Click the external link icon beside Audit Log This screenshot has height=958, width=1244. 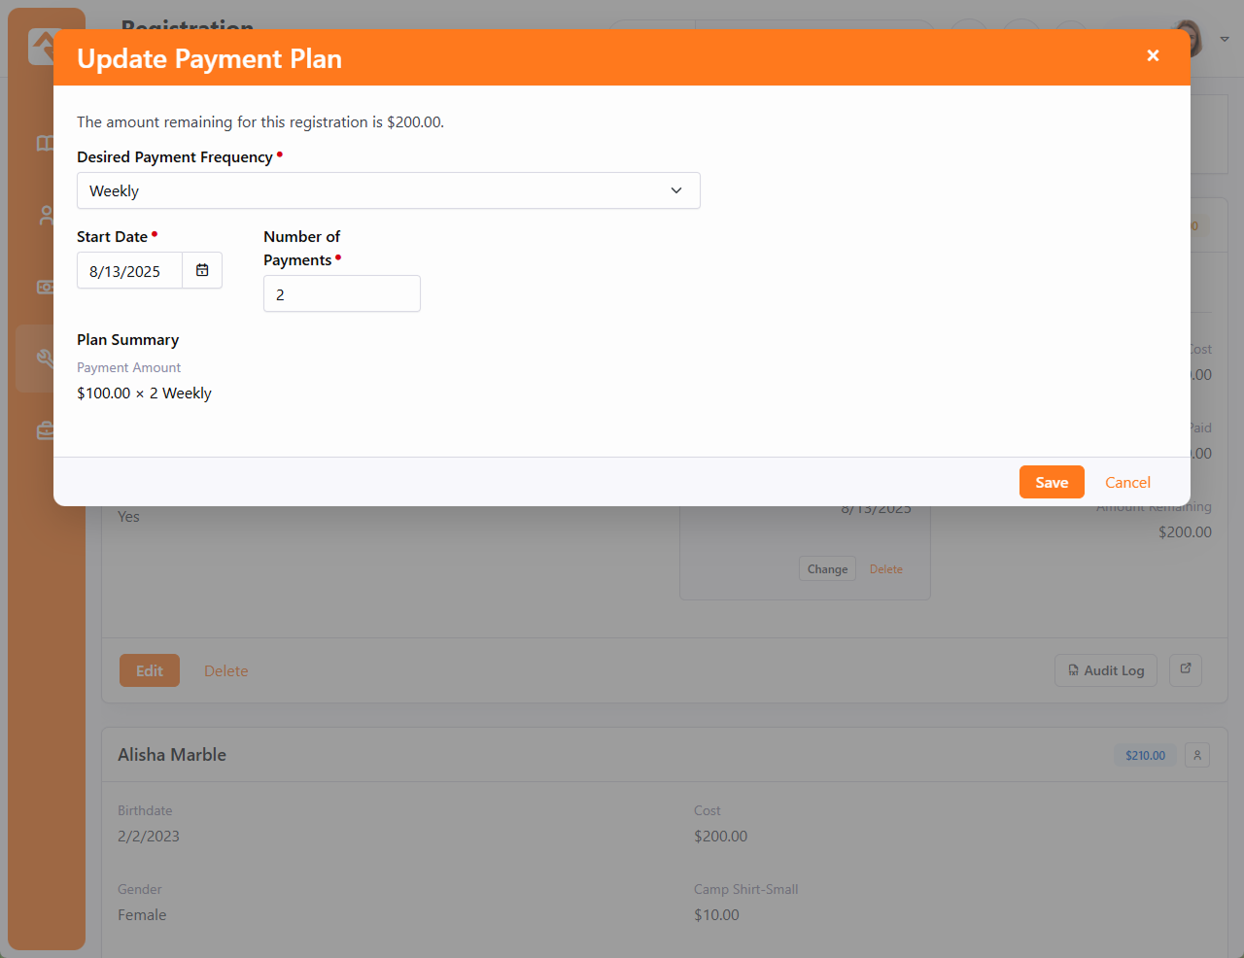pos(1186,669)
